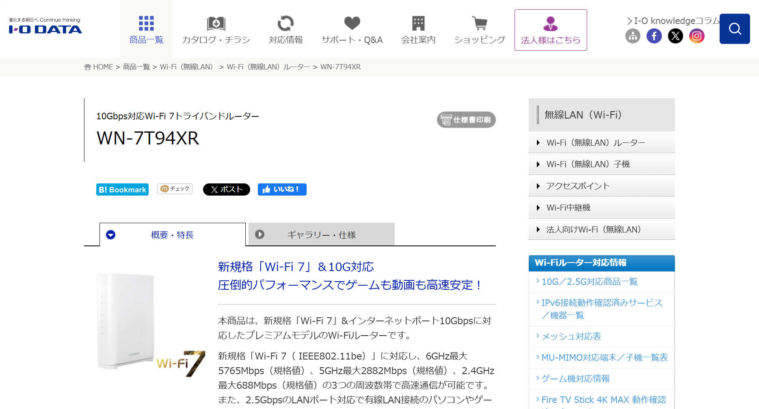Open 10G／2.5G対応商品一覧 link
The width and height of the screenshot is (759, 409).
tap(590, 282)
